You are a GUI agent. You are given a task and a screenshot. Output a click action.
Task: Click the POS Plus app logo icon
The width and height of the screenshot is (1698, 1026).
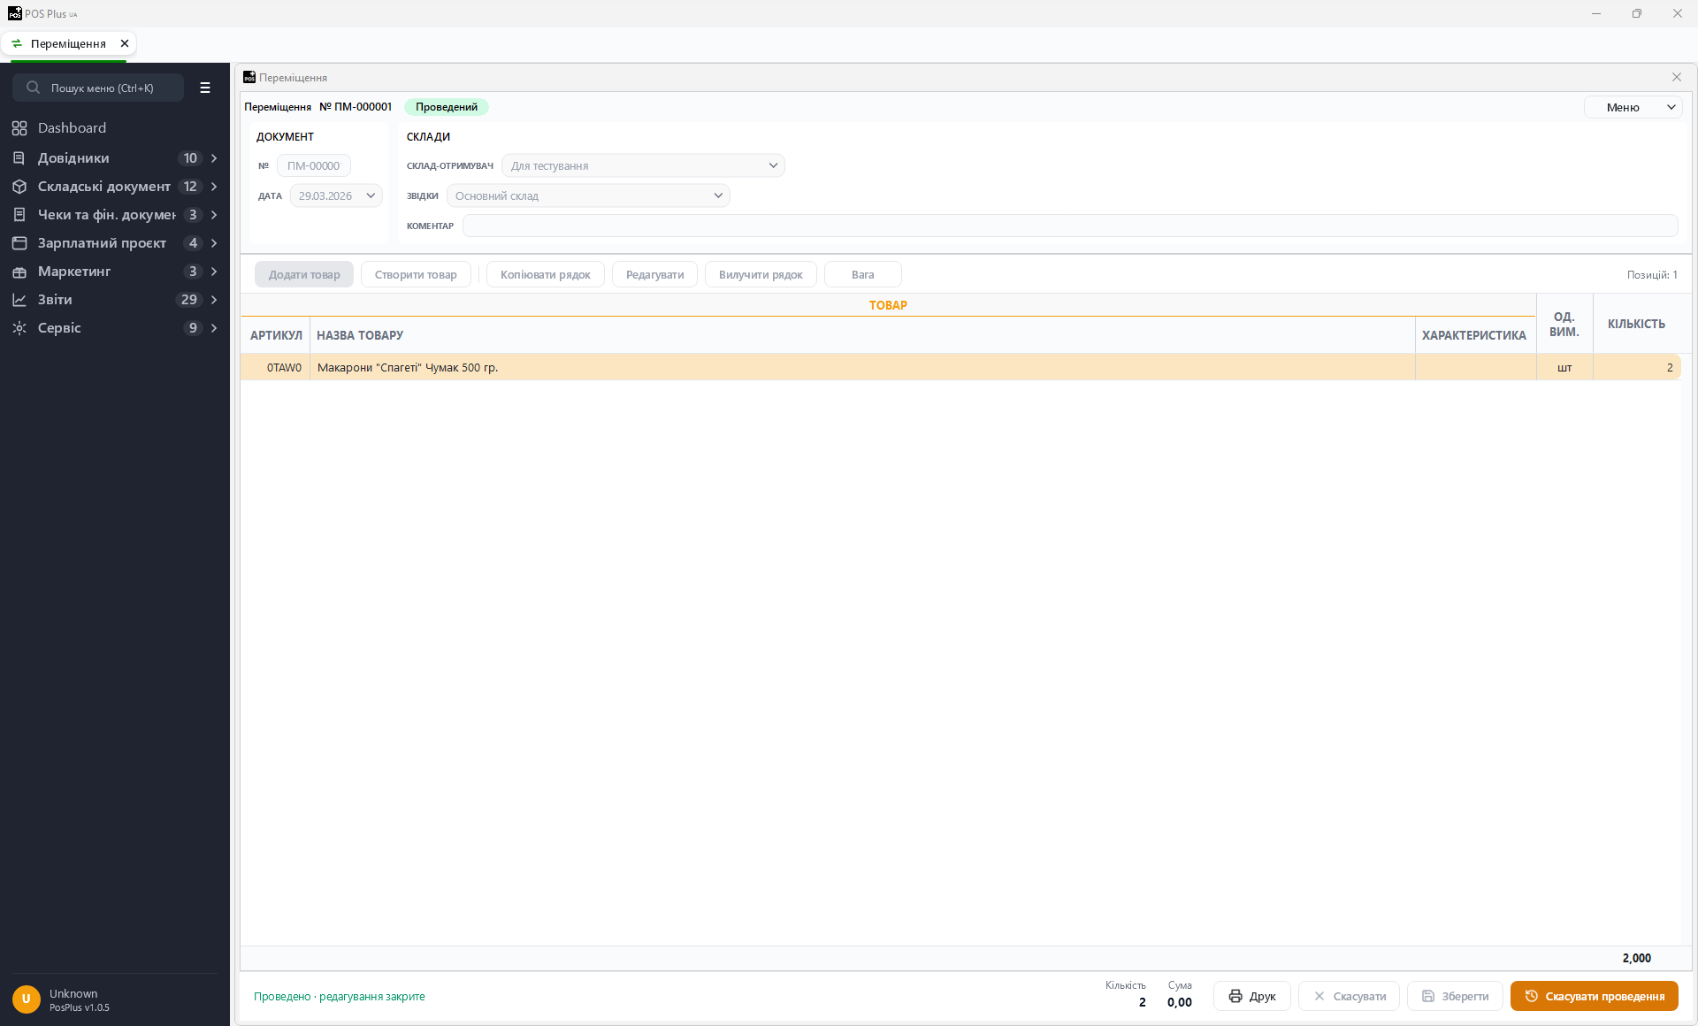pos(14,13)
